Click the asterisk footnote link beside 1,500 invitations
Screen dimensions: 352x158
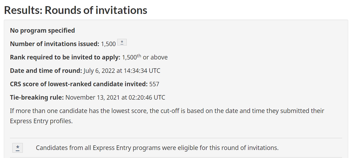click(122, 42)
